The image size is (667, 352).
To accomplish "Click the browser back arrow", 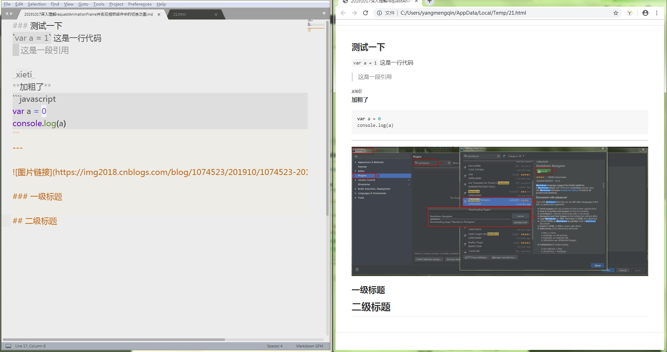I will 343,13.
